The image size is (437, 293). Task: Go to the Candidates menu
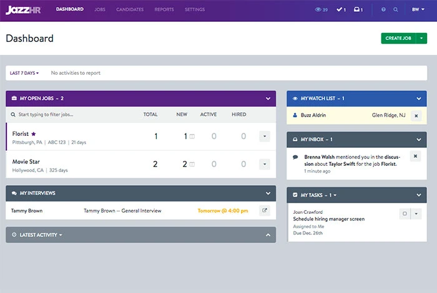click(x=130, y=10)
